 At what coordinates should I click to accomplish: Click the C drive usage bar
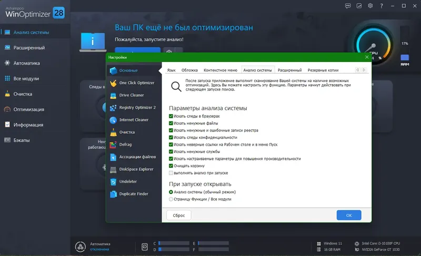tap(174, 243)
